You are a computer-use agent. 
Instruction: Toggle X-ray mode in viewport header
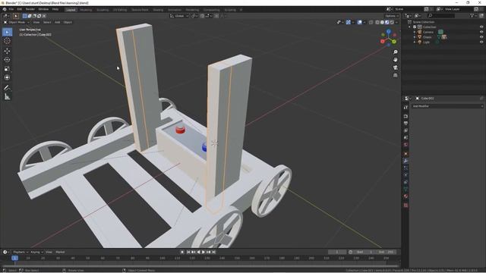[371, 22]
